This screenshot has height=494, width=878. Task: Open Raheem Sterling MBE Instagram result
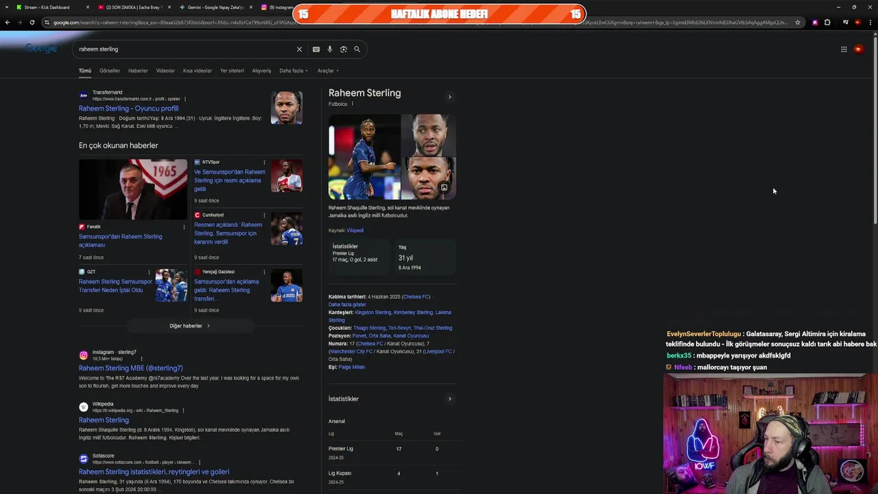pos(131,368)
